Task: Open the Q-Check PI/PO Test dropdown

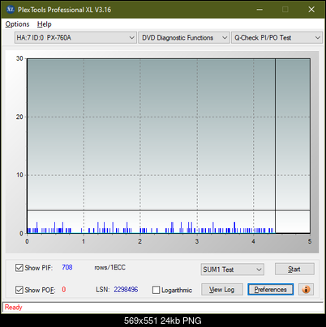Action: click(277, 38)
